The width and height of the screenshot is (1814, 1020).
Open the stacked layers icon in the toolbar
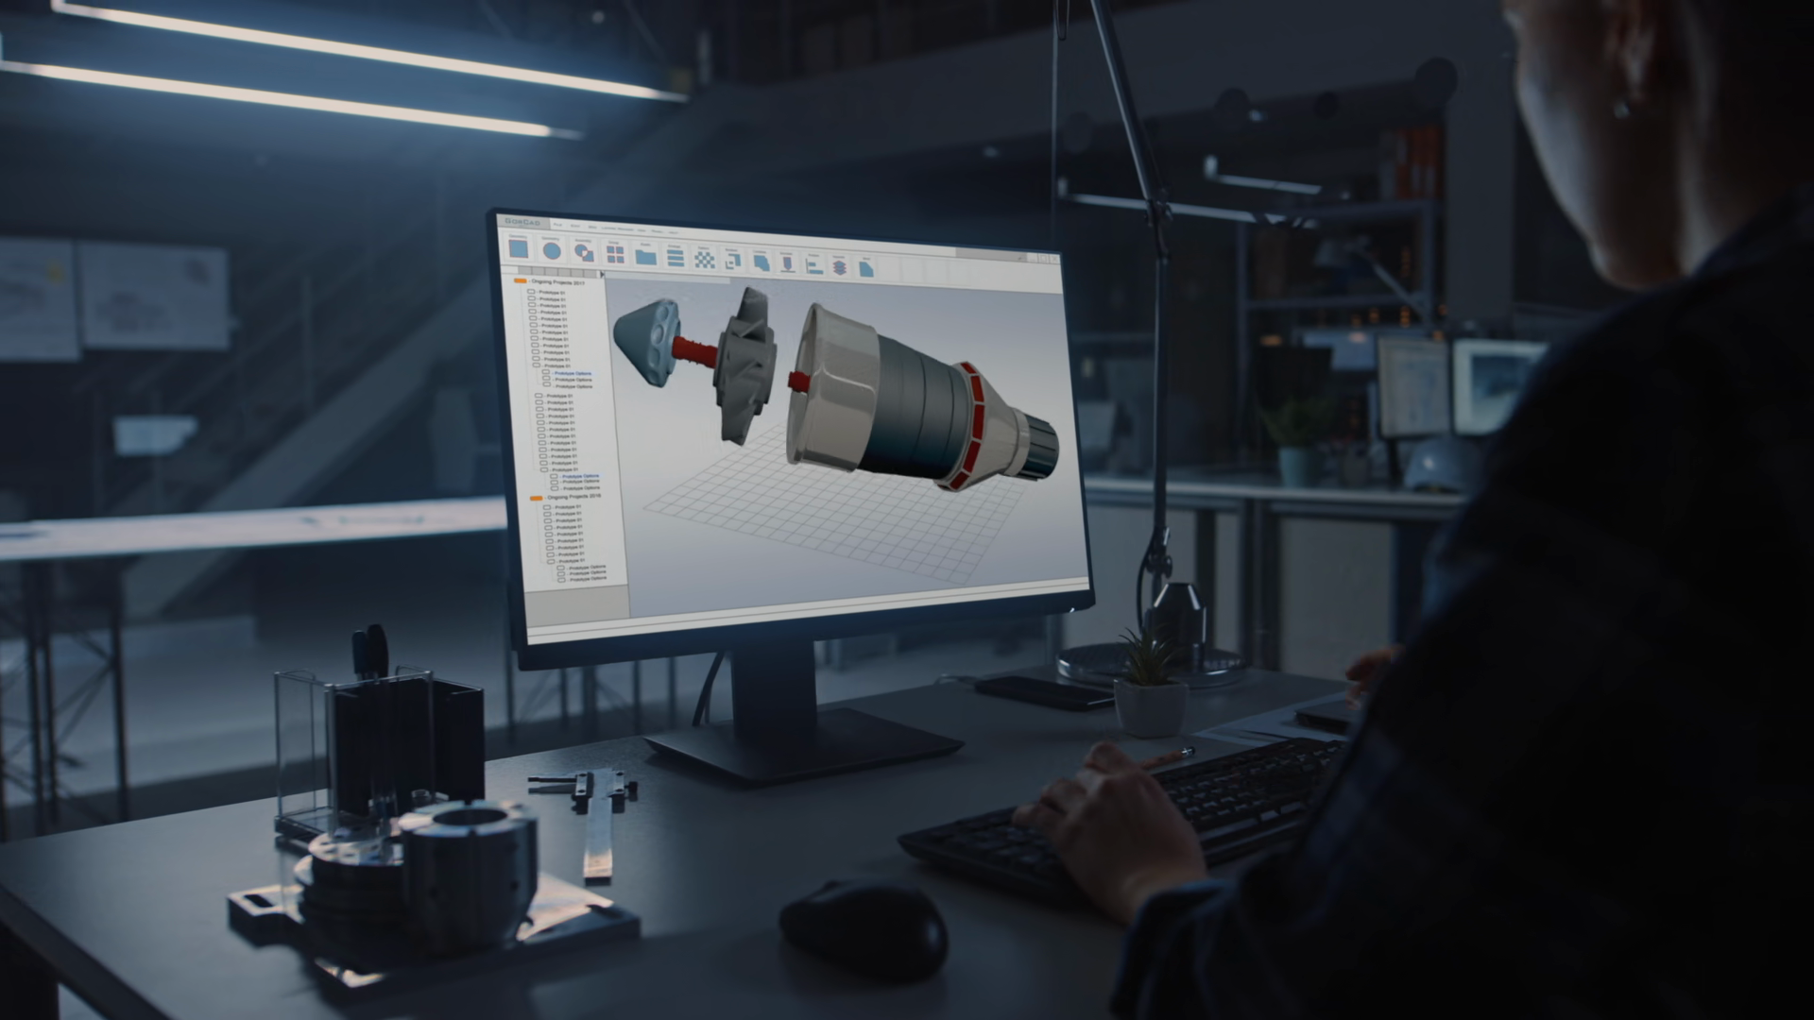point(839,267)
